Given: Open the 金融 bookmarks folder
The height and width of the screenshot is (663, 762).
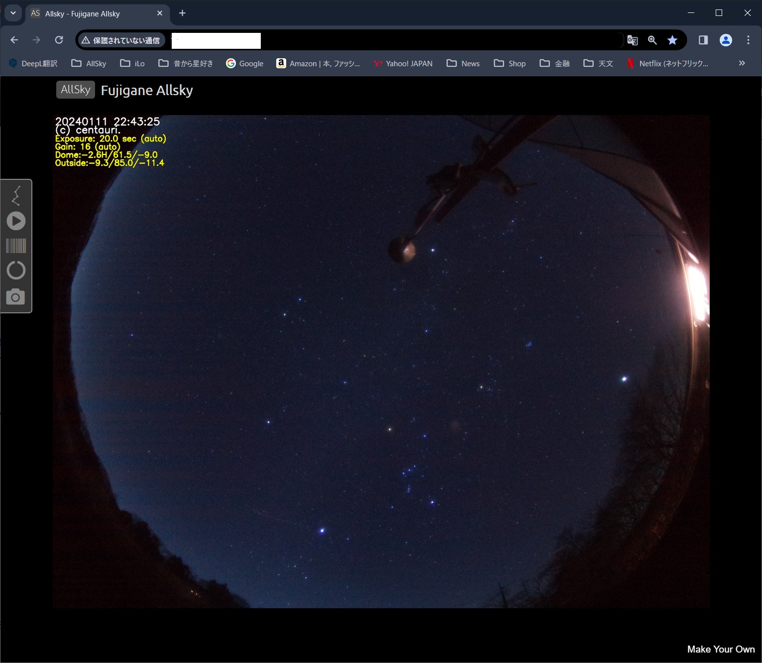Looking at the screenshot, I should tap(555, 63).
